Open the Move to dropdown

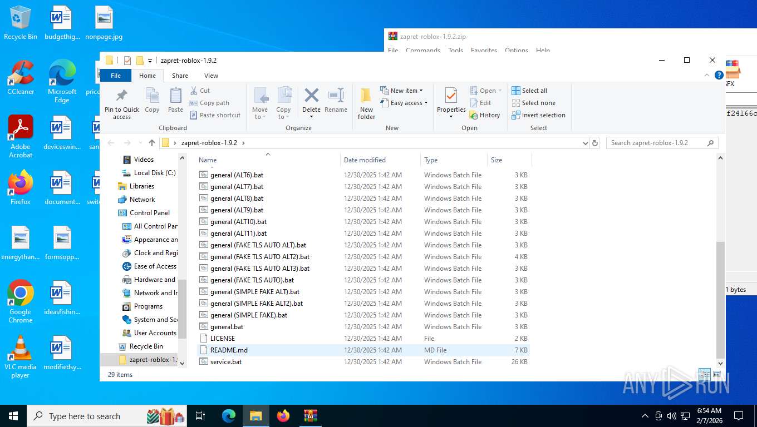(260, 113)
